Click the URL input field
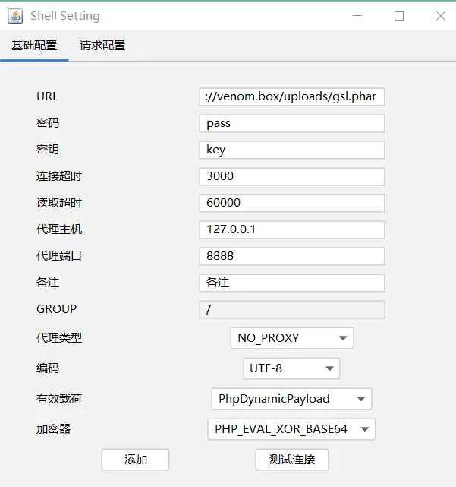456x487 pixels. pyautogui.click(x=292, y=96)
